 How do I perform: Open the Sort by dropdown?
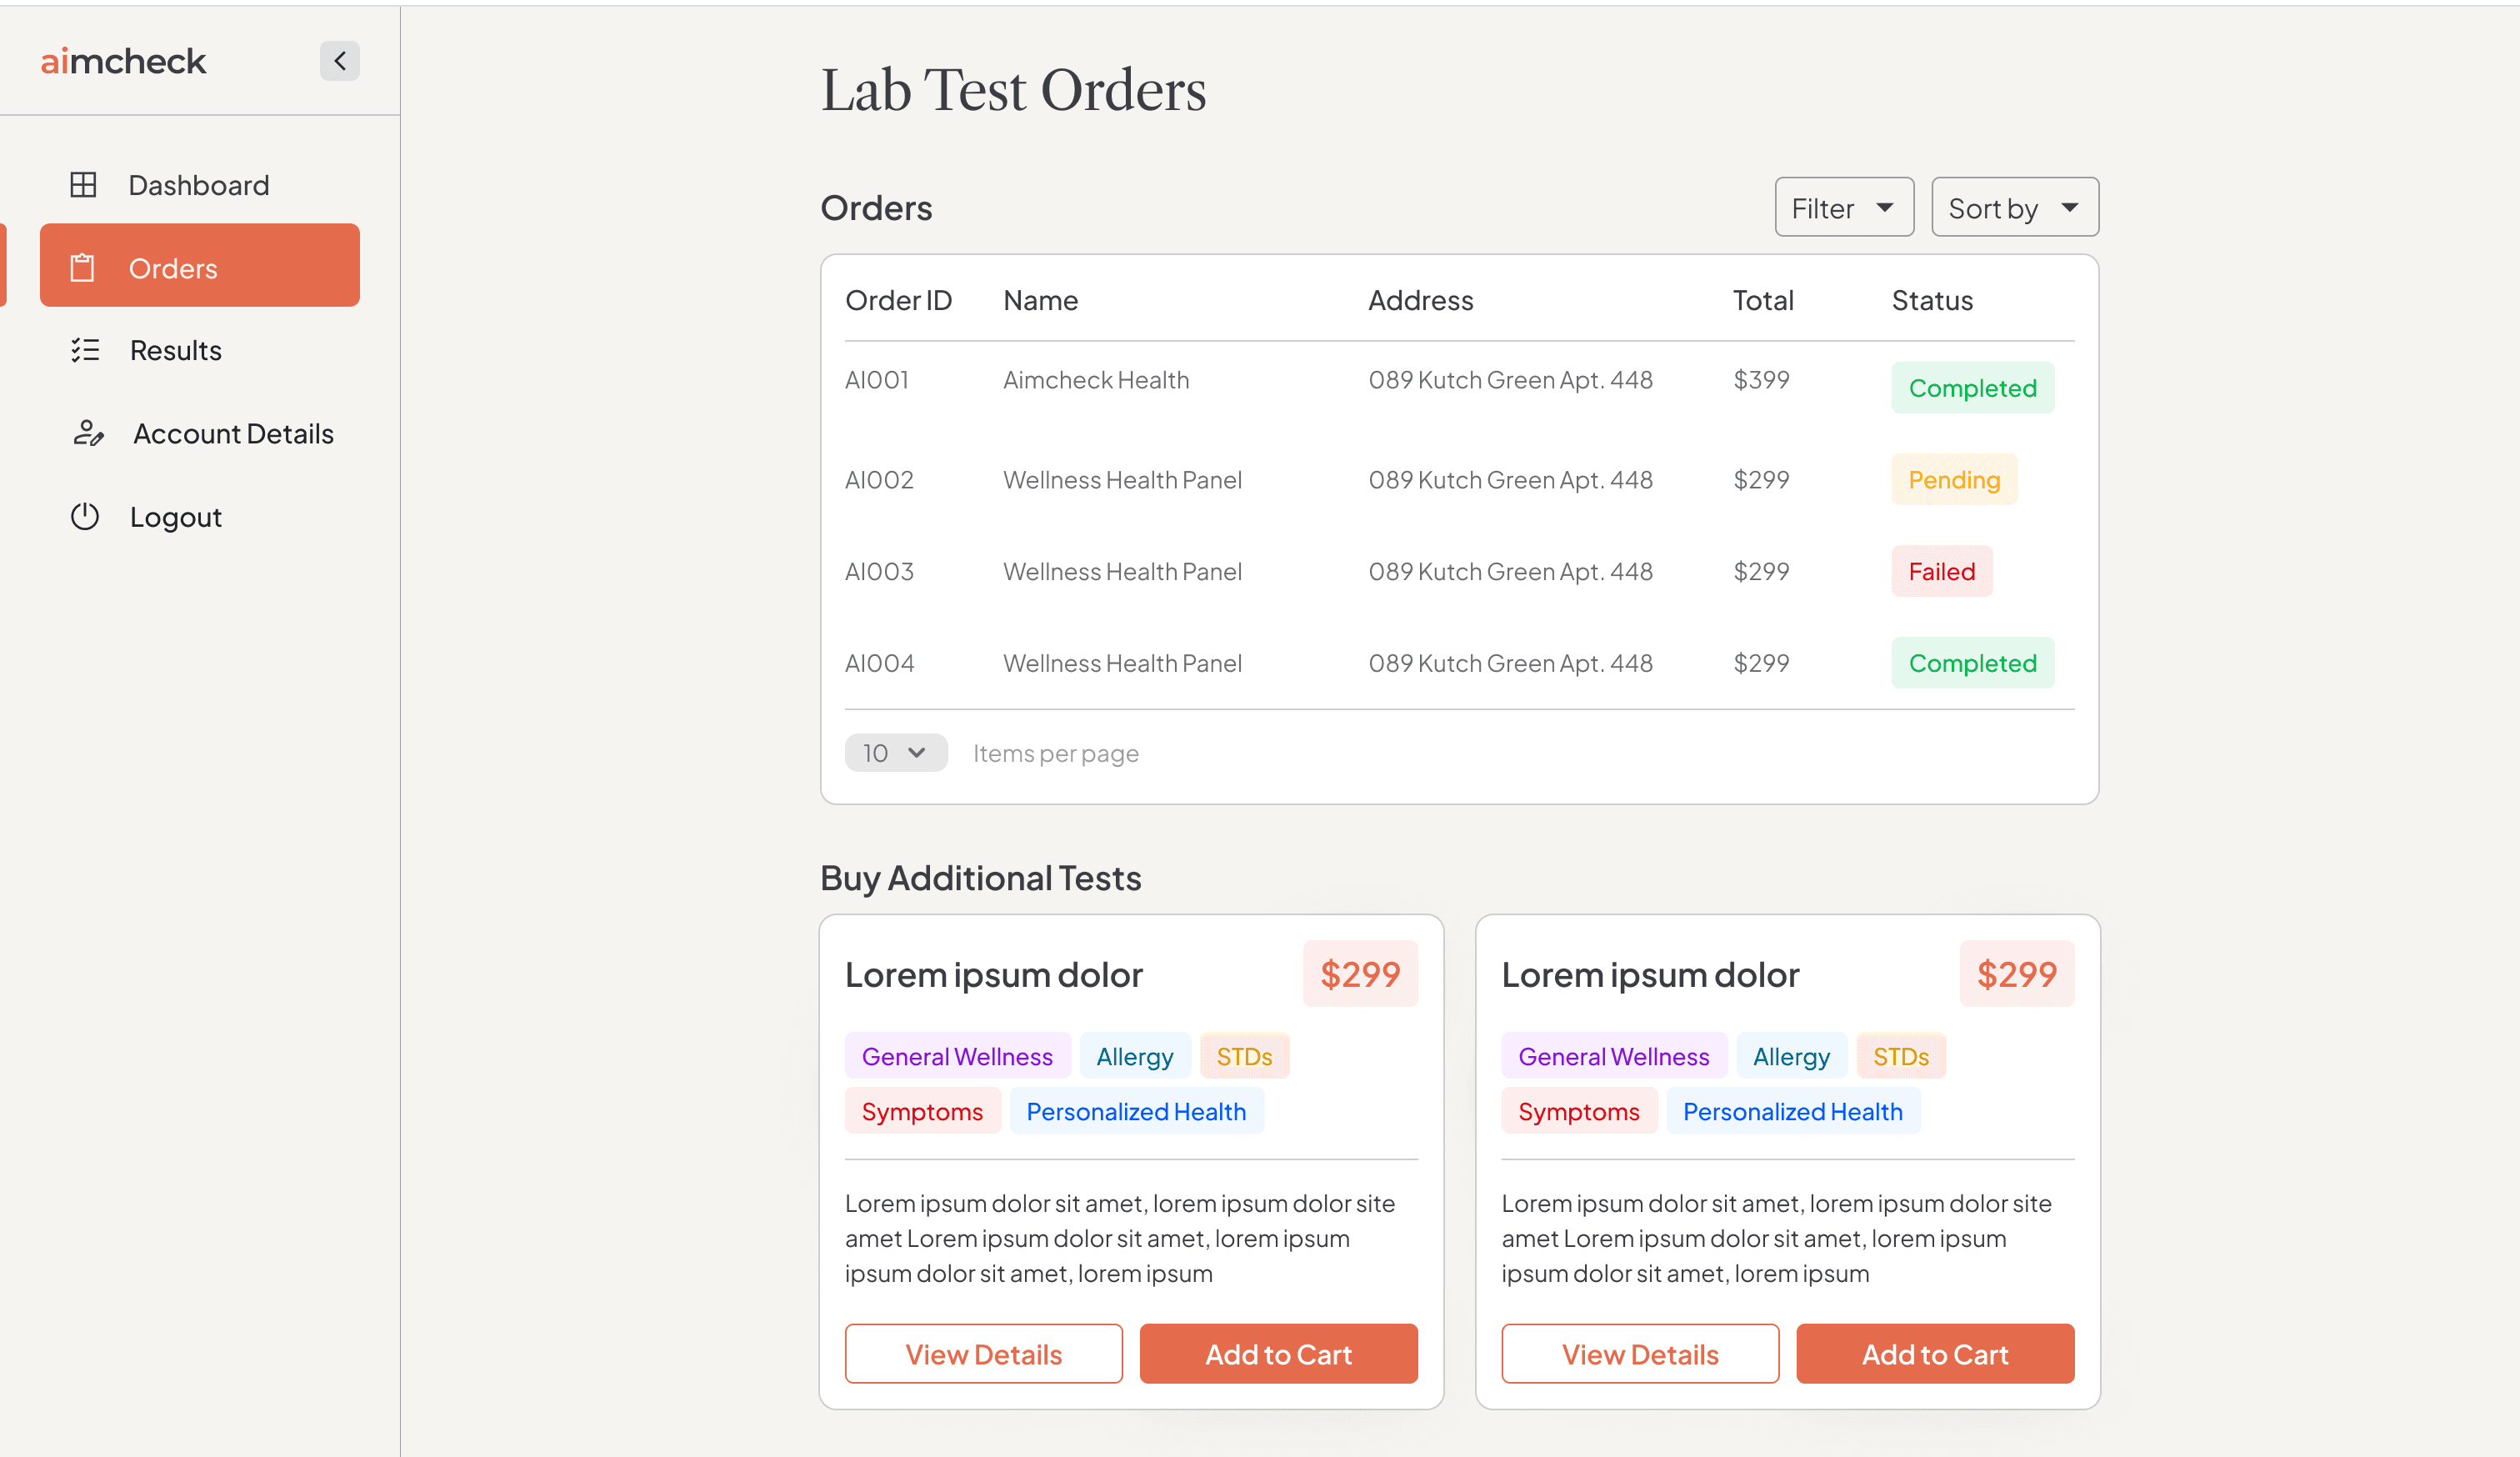click(2015, 207)
